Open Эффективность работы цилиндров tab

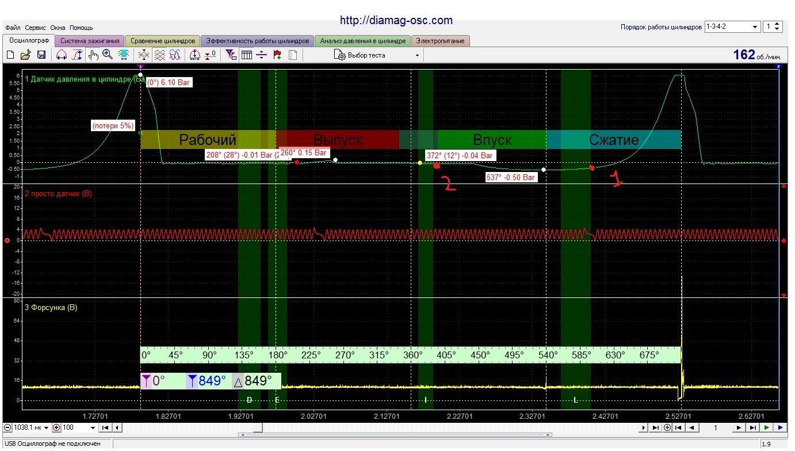[257, 41]
